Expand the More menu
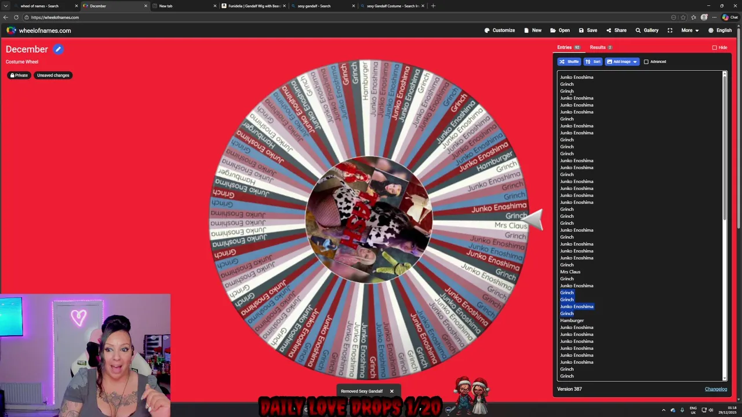 690,30
